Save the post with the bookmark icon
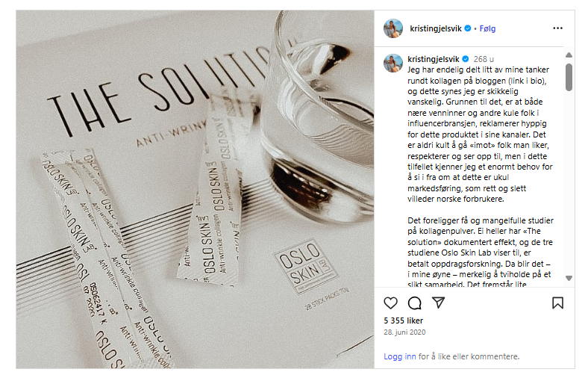The width and height of the screenshot is (588, 384). tap(557, 303)
